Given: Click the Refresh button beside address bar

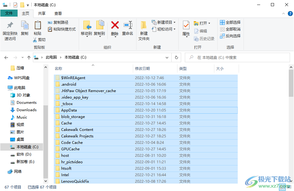Looking at the screenshot, I should pyautogui.click(x=176, y=58).
